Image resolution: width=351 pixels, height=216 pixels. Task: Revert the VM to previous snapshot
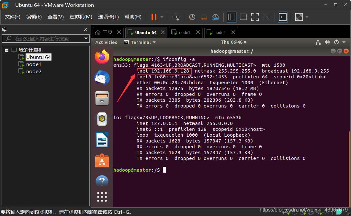click(x=204, y=17)
